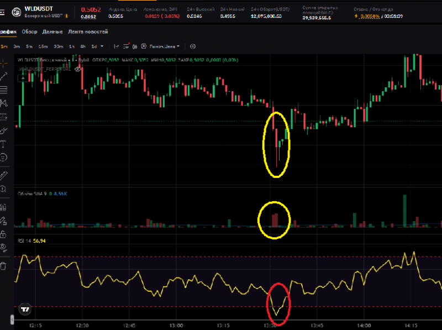Viewport: 442px width, 330px height.
Task: Click the 13:00 time axis label
Action: tap(176, 326)
